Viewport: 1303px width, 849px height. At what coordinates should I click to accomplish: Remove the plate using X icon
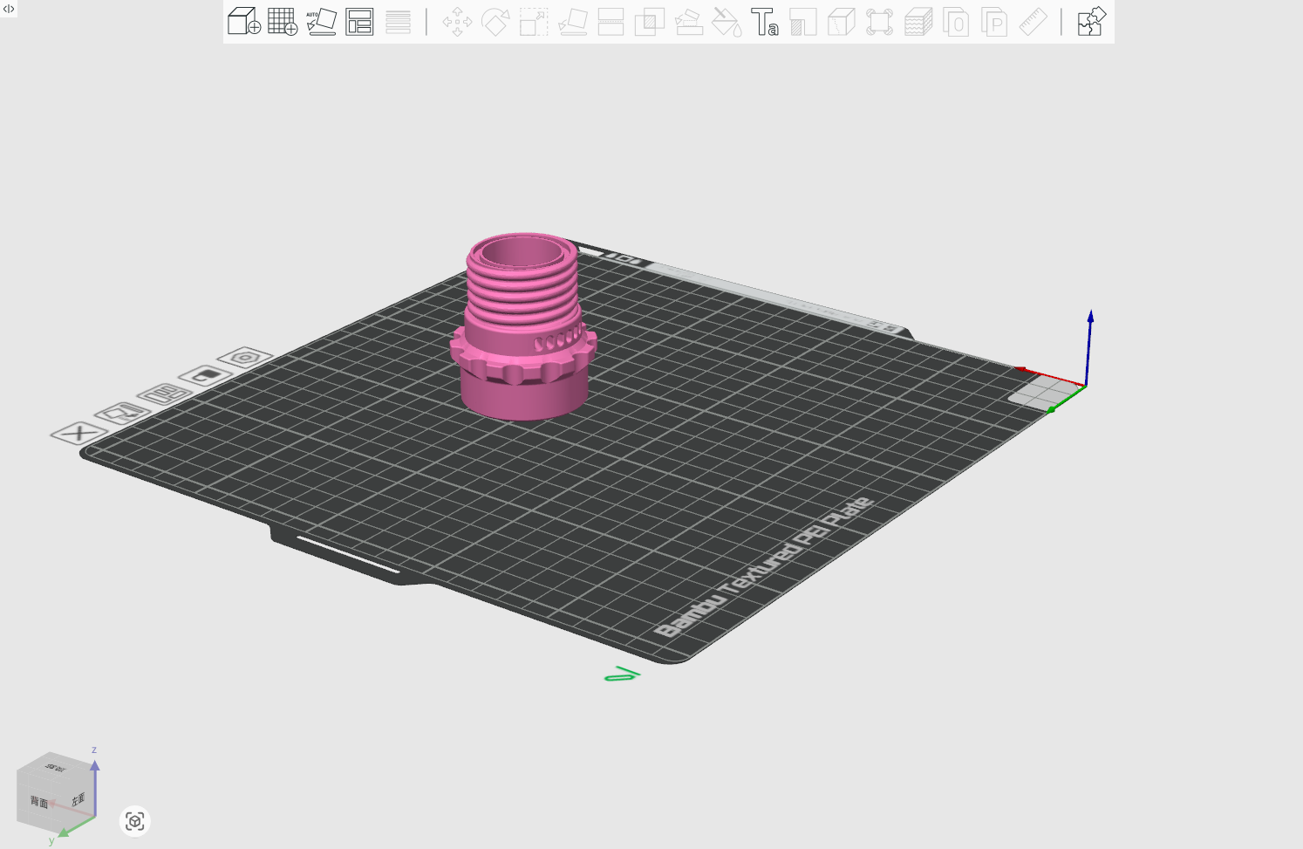(78, 433)
